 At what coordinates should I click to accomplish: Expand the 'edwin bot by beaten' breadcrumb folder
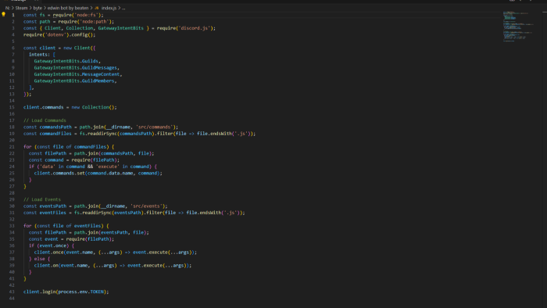click(68, 8)
